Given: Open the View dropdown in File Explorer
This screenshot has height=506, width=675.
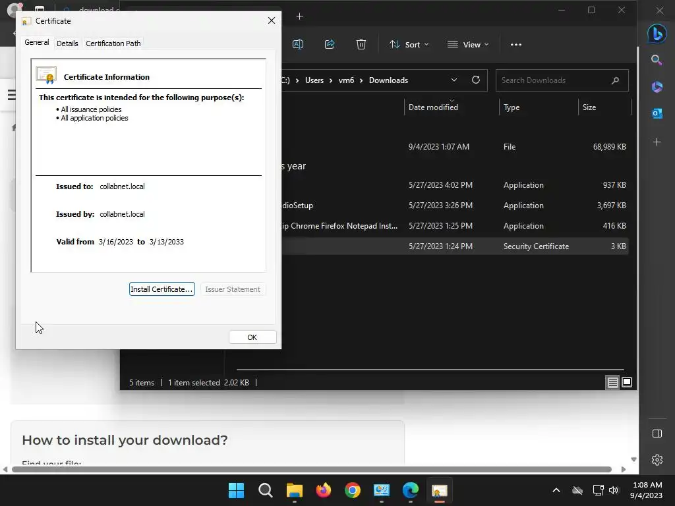Looking at the screenshot, I should tap(468, 44).
